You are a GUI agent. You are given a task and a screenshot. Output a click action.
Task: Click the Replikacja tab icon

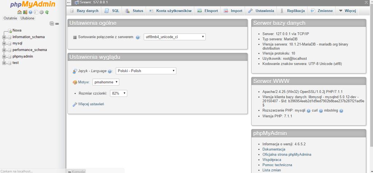[x=282, y=11]
